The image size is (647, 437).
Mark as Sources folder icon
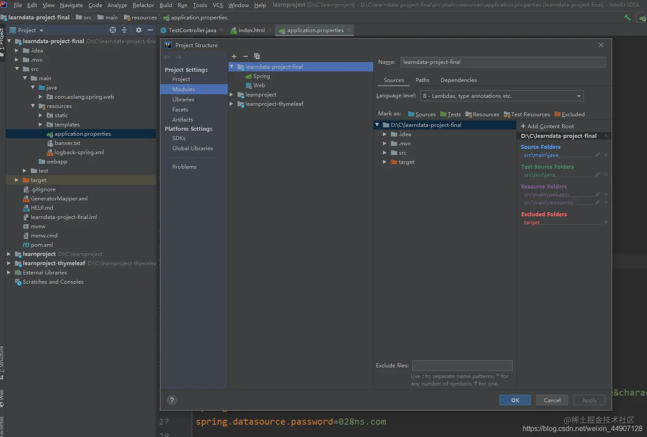point(411,115)
